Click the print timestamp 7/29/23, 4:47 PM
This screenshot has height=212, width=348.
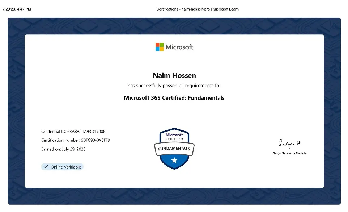coord(17,9)
